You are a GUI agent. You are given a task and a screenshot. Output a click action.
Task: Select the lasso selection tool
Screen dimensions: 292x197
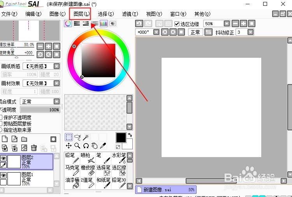[x=77, y=137]
